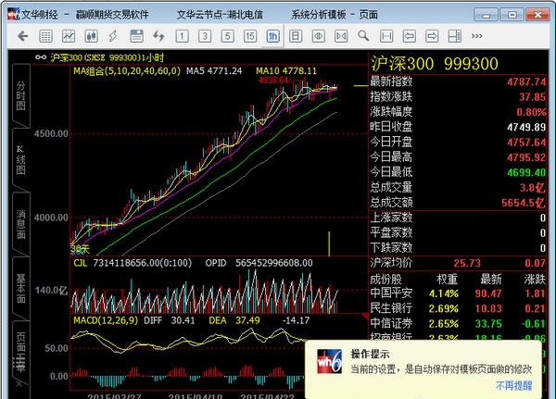Expand more toolbar items chevron
The height and width of the screenshot is (399, 556).
477,36
